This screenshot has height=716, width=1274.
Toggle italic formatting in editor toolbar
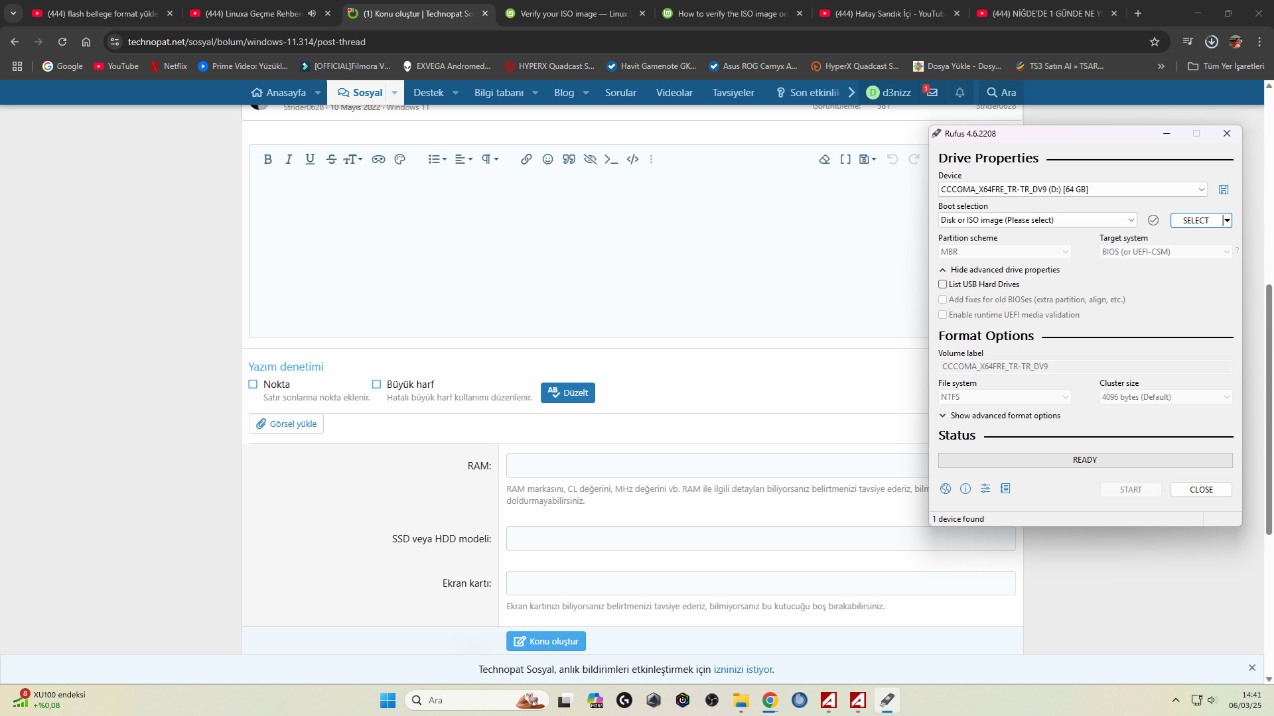pos(289,159)
